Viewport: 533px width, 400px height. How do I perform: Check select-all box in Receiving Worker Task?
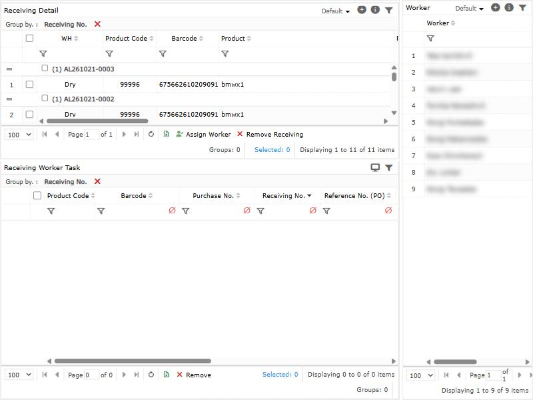(x=37, y=195)
